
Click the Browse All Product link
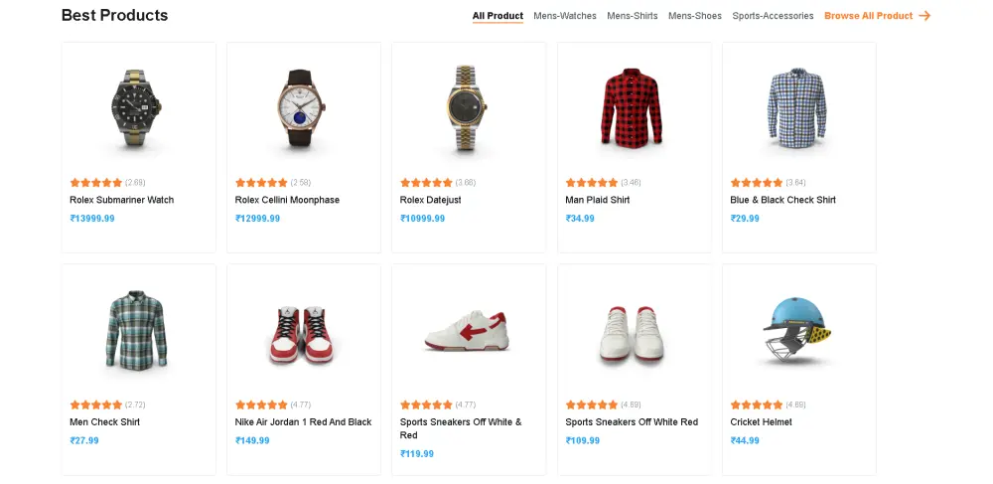pyautogui.click(x=868, y=16)
